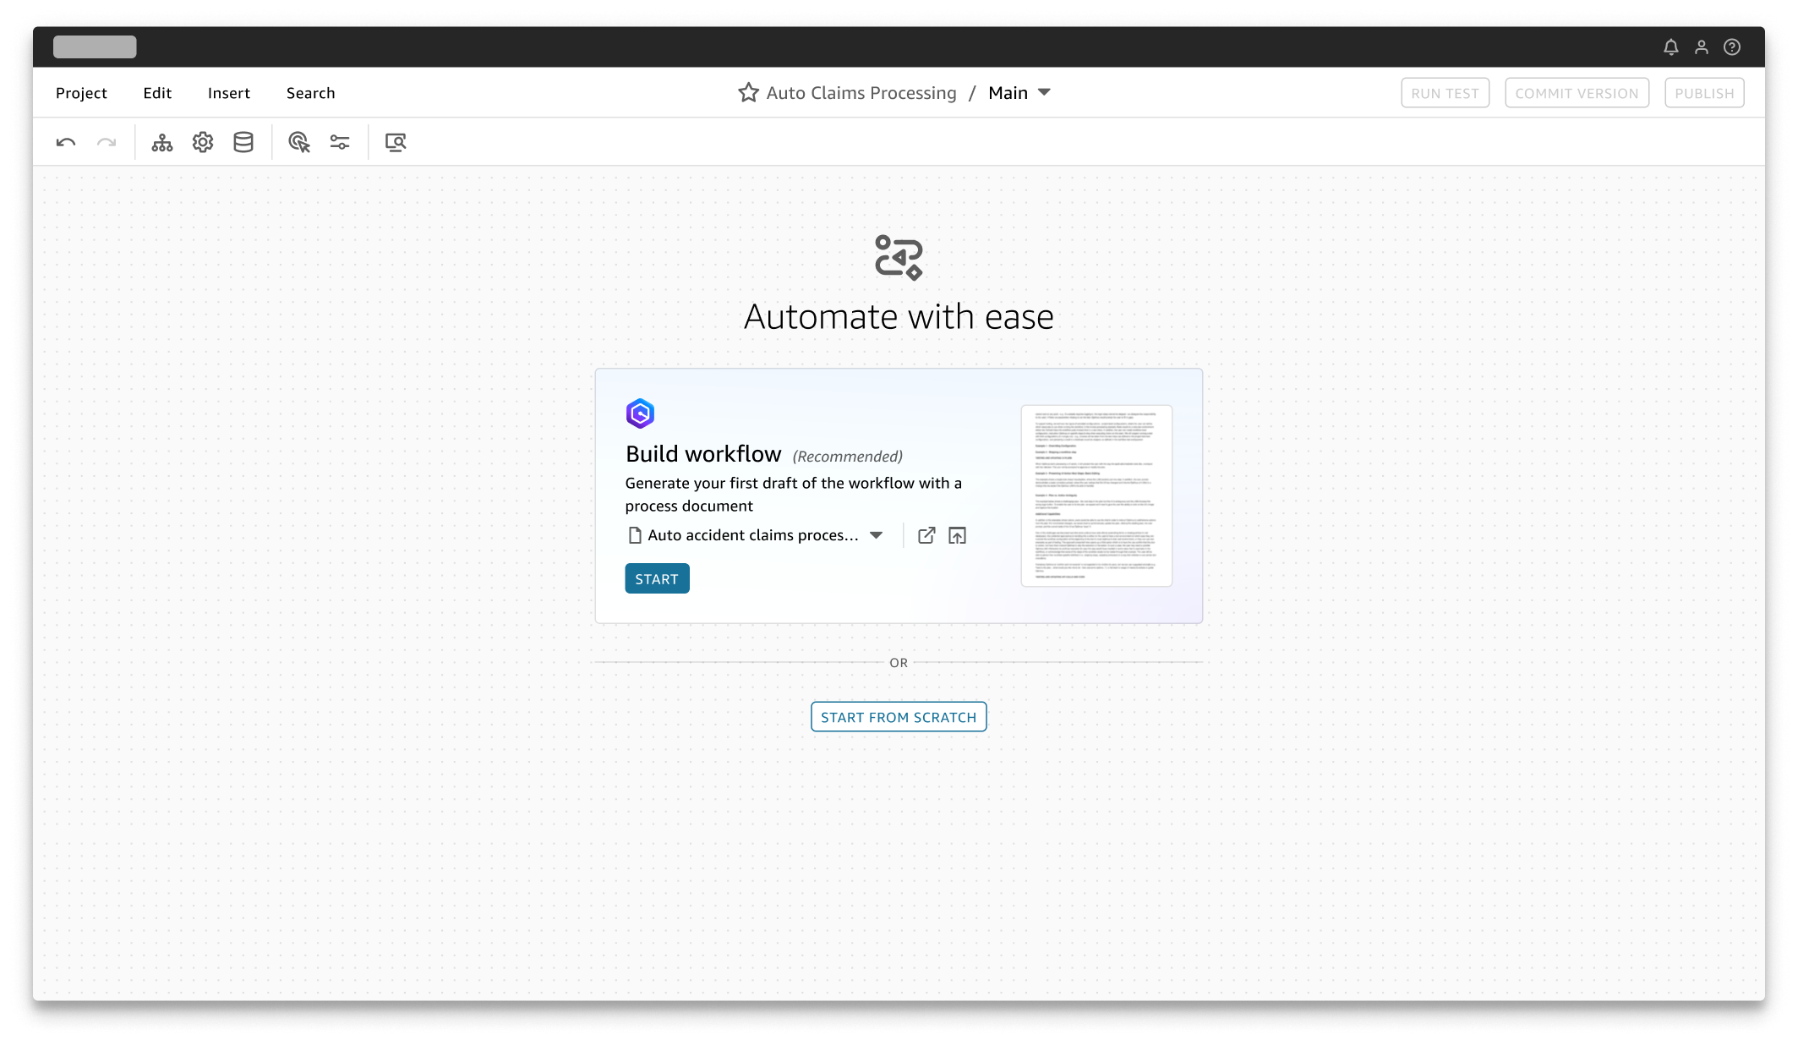
Task: Open the hierarchy diagram icon in toolbar
Action: [162, 142]
